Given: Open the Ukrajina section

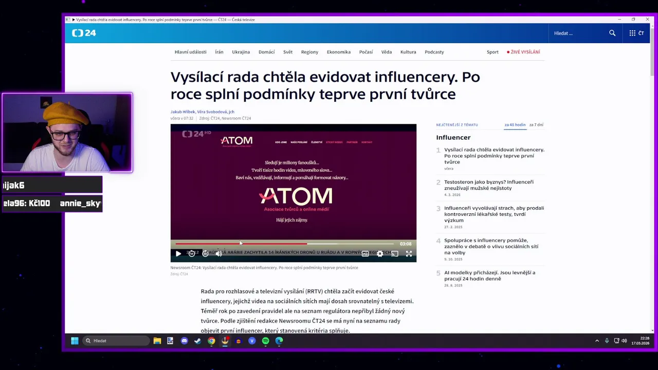Looking at the screenshot, I should click(241, 52).
